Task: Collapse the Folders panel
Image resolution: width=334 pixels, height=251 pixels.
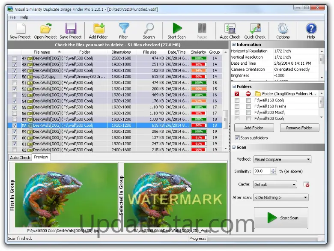Action: (234, 87)
